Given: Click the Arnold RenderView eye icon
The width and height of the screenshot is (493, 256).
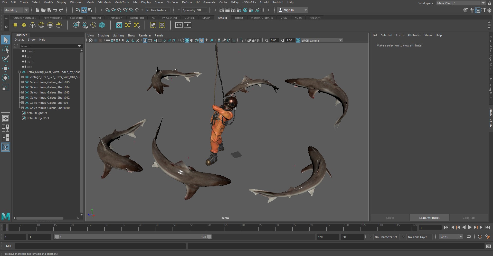Looking at the screenshot, I should (x=179, y=25).
